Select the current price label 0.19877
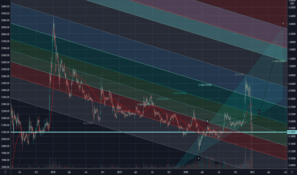The height and width of the screenshot is (175, 297). coord(292,132)
